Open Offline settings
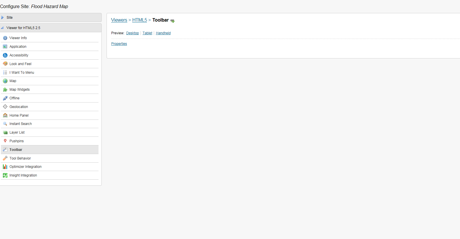Viewport: 460px width, 239px height. click(x=50, y=98)
